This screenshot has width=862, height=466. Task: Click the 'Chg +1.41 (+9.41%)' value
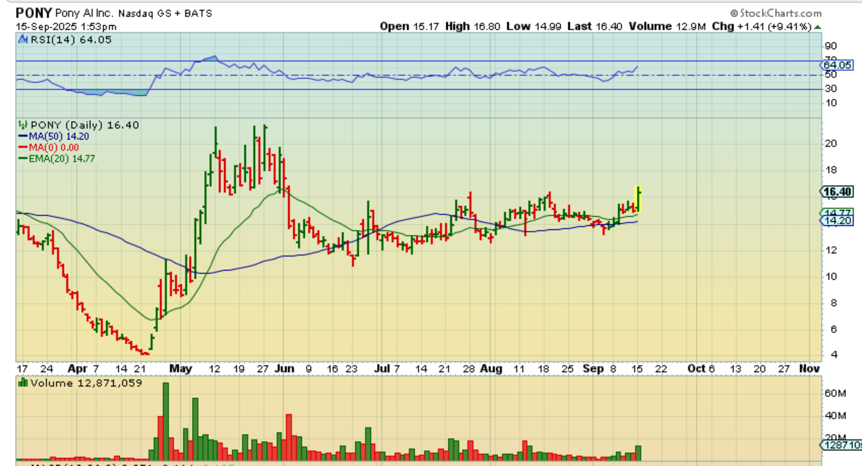click(x=762, y=26)
